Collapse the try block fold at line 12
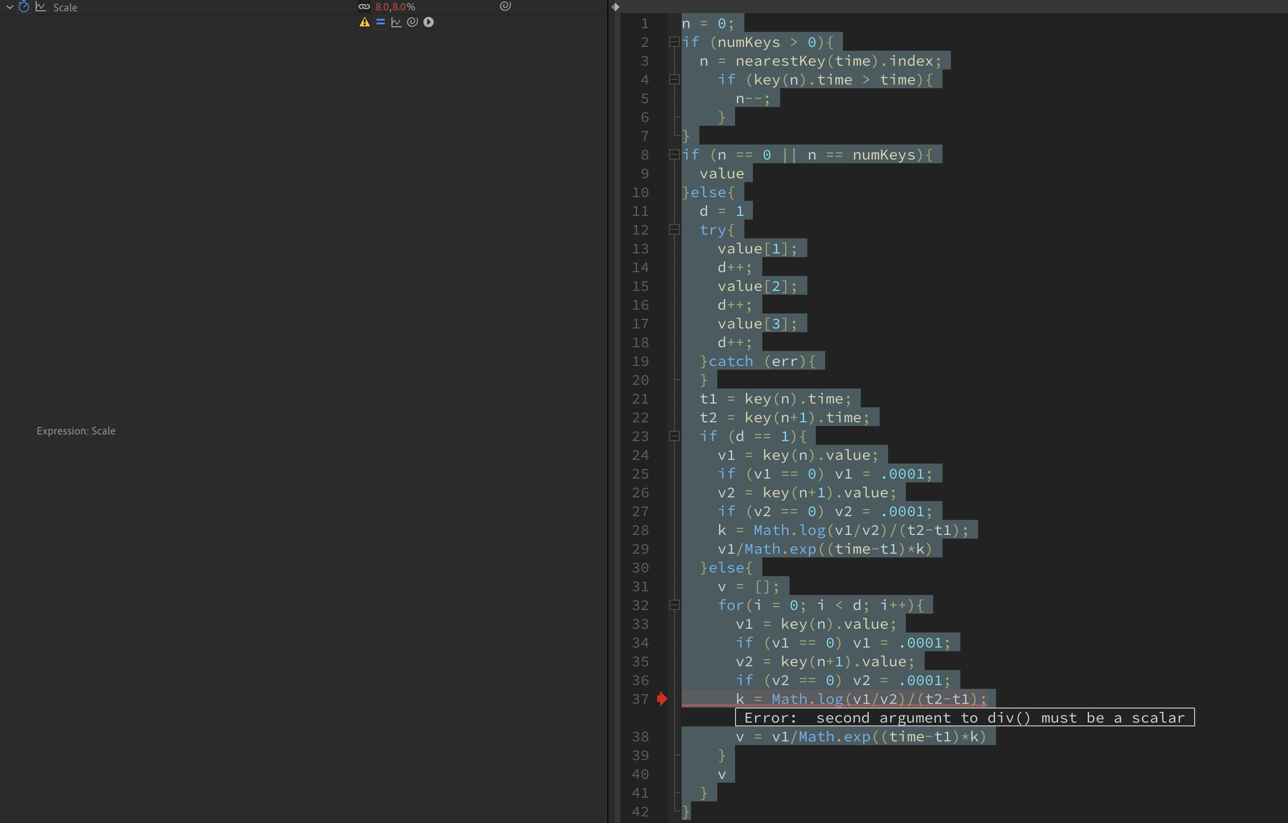This screenshot has width=1288, height=823. [x=674, y=230]
